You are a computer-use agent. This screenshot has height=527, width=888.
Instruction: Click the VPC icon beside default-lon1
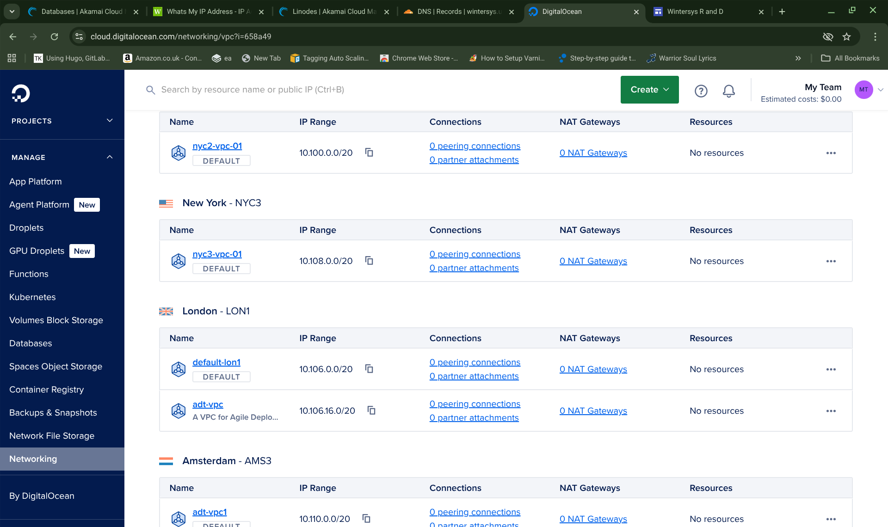179,369
